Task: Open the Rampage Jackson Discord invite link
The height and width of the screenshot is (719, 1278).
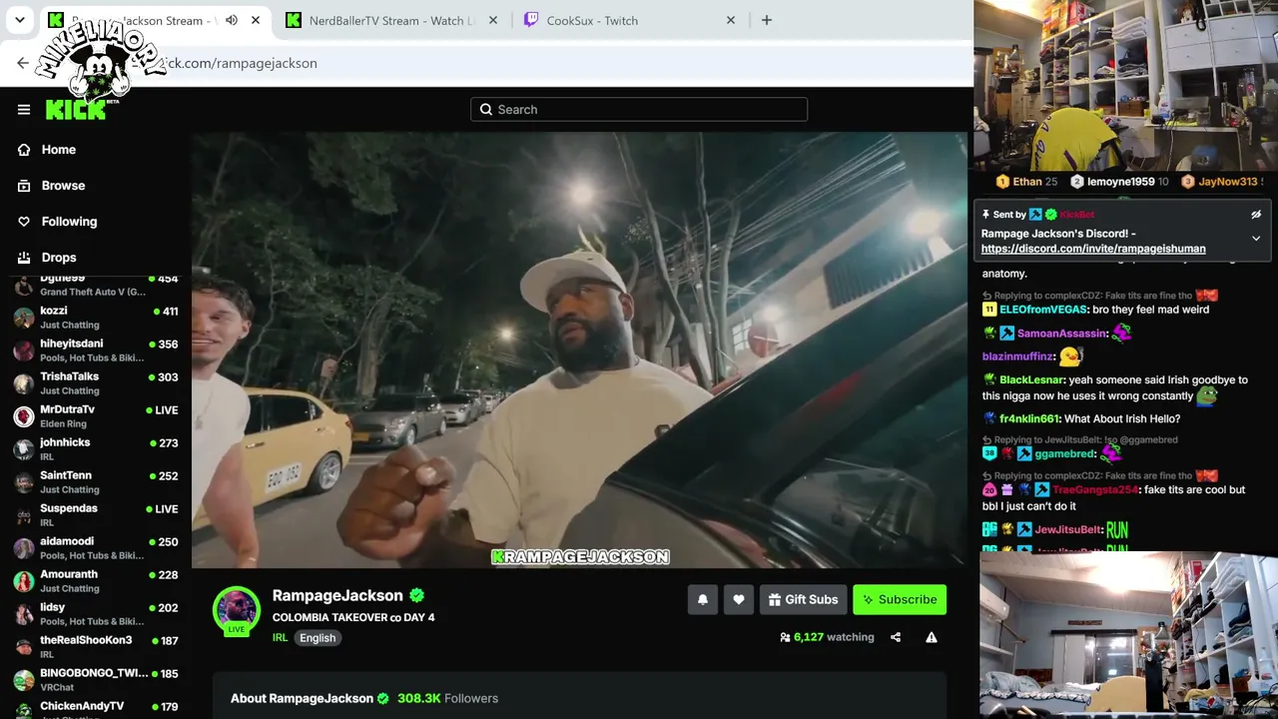Action: coord(1093,249)
